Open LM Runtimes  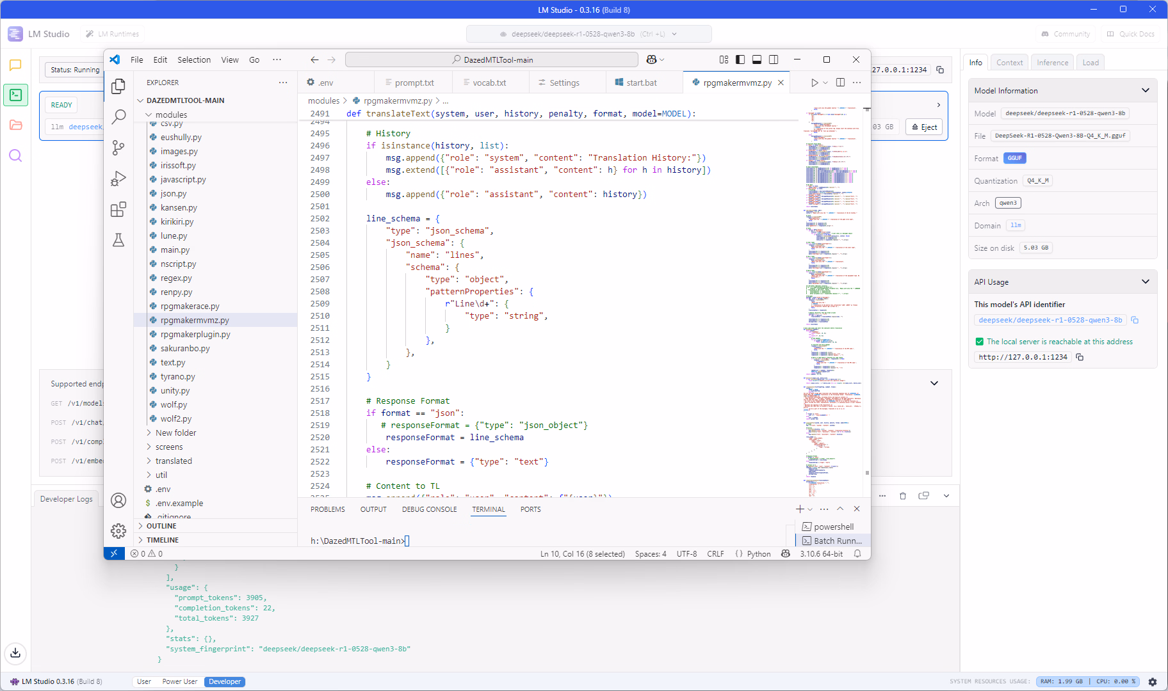point(113,34)
